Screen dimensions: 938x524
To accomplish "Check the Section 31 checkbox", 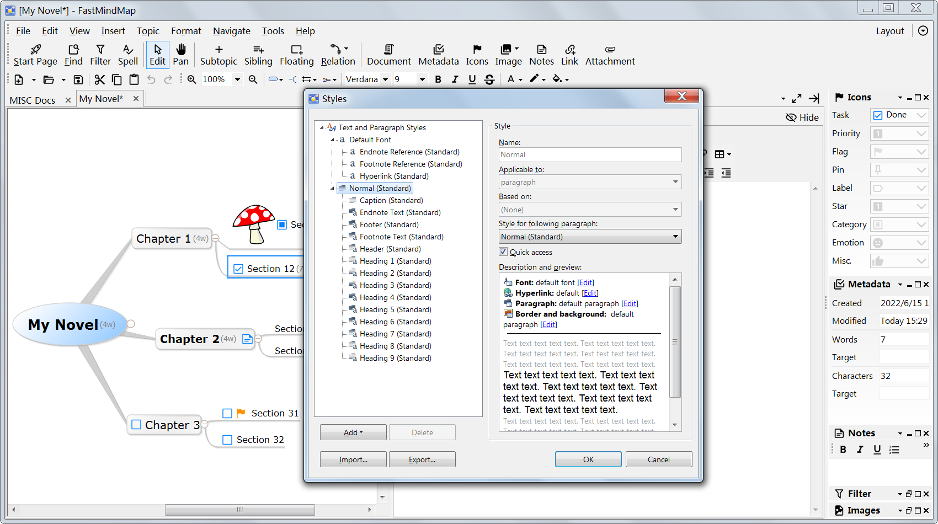I will tap(227, 413).
